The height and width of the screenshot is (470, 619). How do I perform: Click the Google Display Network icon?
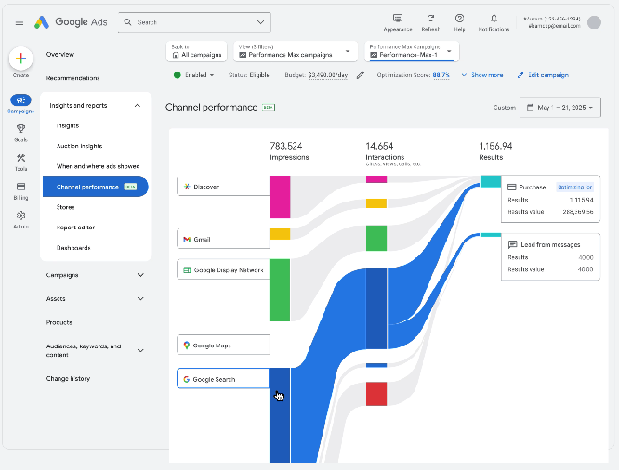coord(187,270)
